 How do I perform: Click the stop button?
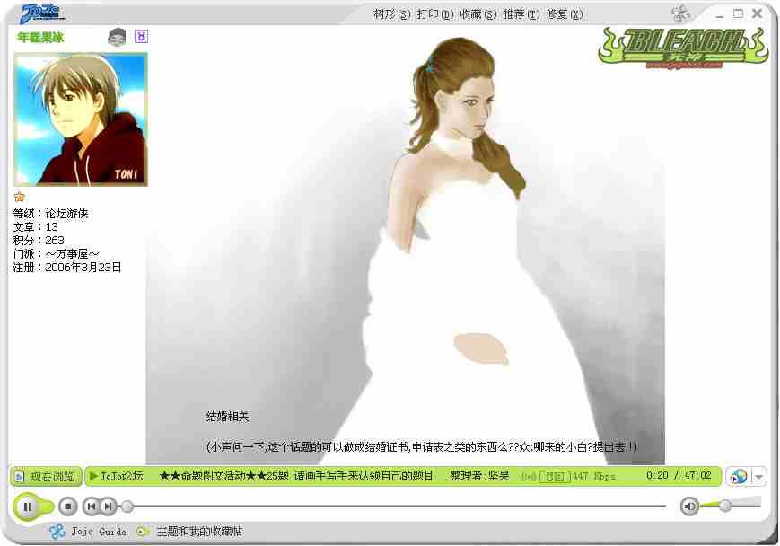click(67, 506)
